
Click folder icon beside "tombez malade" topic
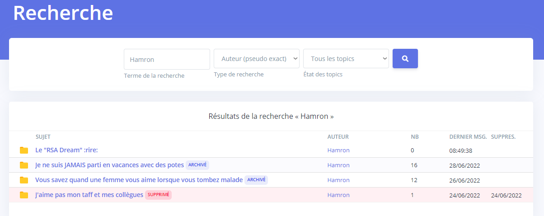click(24, 180)
